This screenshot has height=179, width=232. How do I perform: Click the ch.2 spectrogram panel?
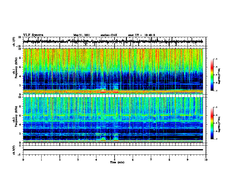[113, 120]
